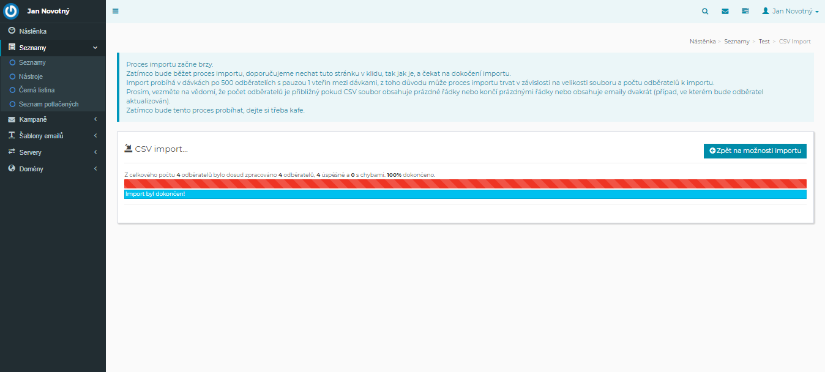Viewport: 825px width, 372px height.
Task: Click the Nástěnka dashboard icon
Action: pyautogui.click(x=12, y=31)
